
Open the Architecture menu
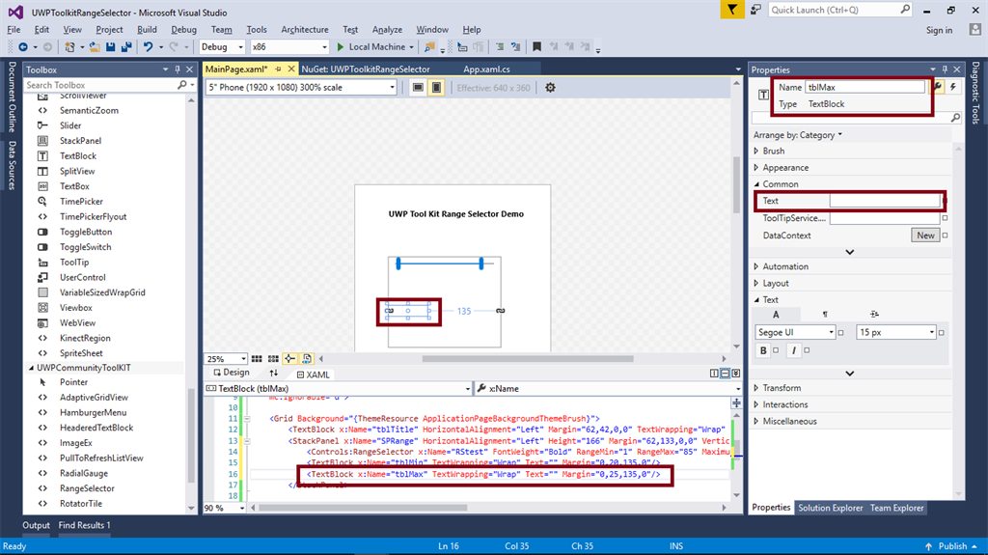pyautogui.click(x=305, y=30)
